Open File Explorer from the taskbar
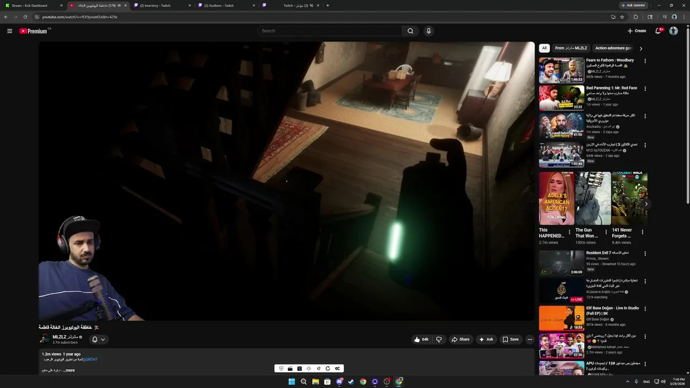The width and height of the screenshot is (690, 388). tap(315, 382)
